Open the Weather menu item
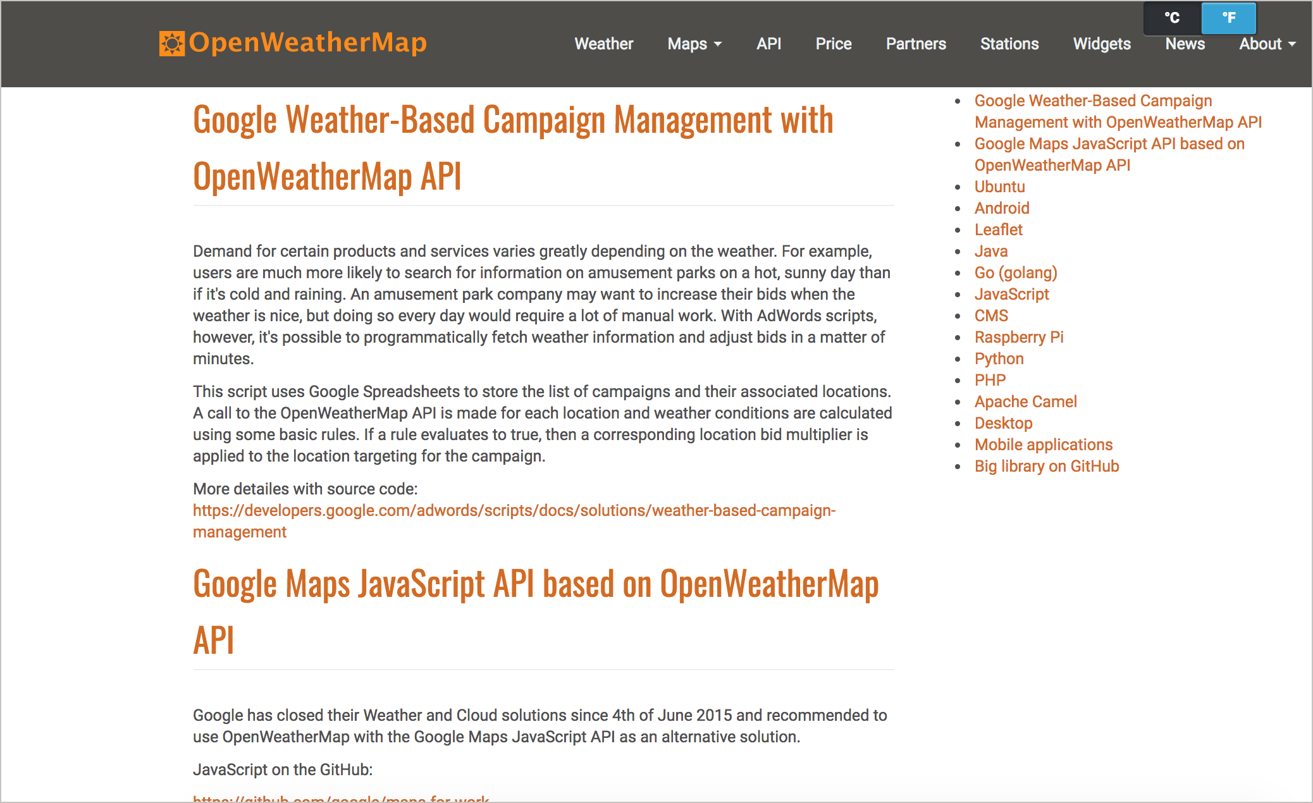 (604, 44)
